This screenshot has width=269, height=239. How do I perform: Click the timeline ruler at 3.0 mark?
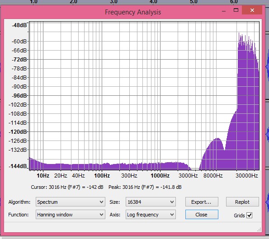(113, 2)
